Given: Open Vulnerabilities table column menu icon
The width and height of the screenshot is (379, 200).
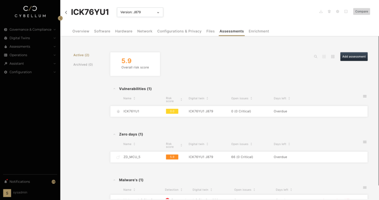Looking at the screenshot, I should 365,96.
